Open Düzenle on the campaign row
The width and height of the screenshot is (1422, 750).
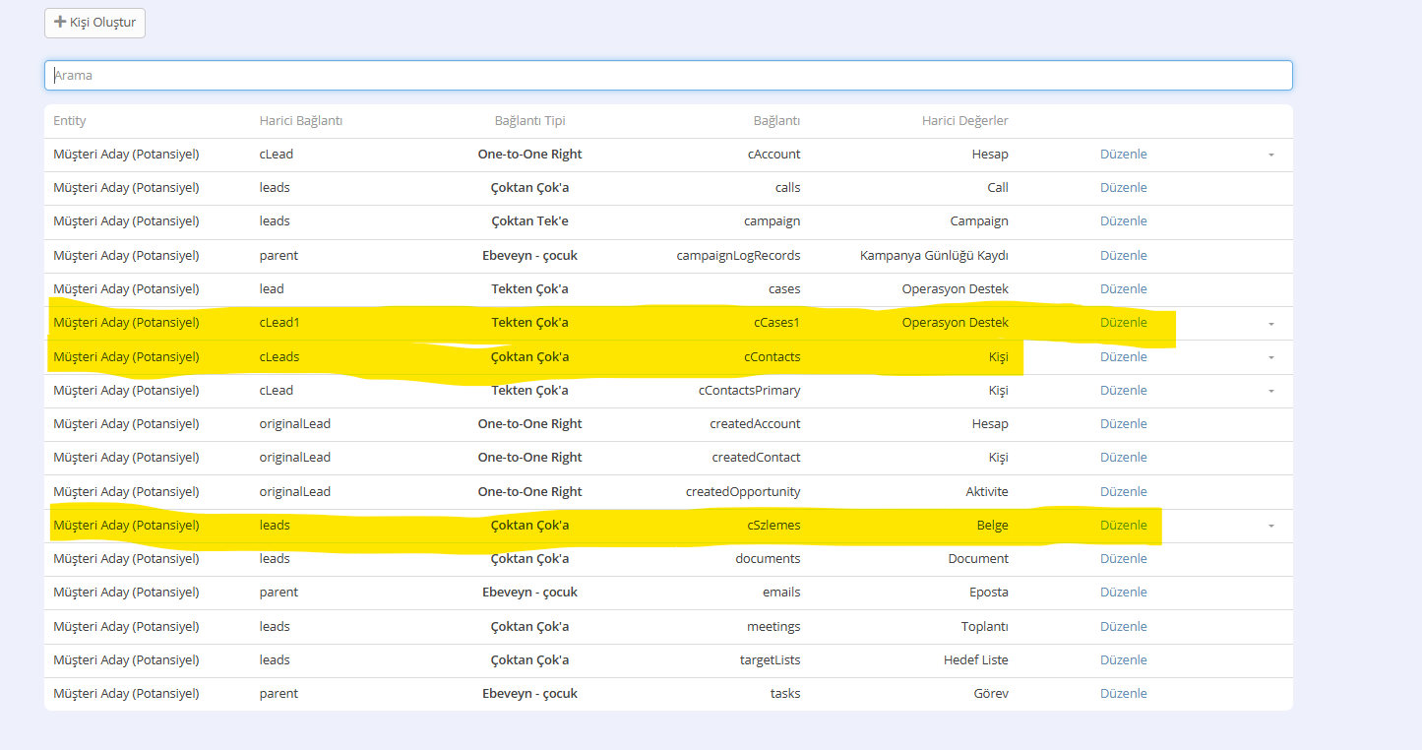pos(1123,221)
